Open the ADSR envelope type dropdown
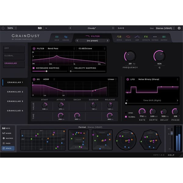 point(49,79)
